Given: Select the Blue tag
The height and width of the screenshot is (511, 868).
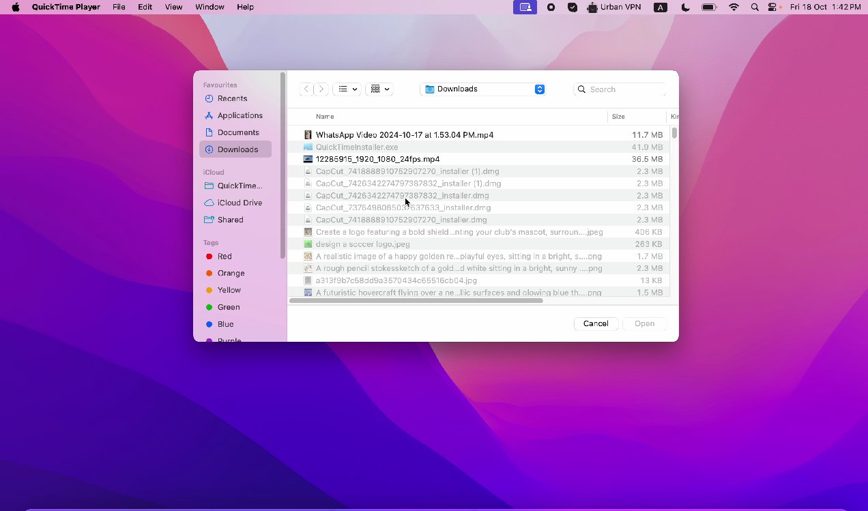Looking at the screenshot, I should pyautogui.click(x=235, y=324).
